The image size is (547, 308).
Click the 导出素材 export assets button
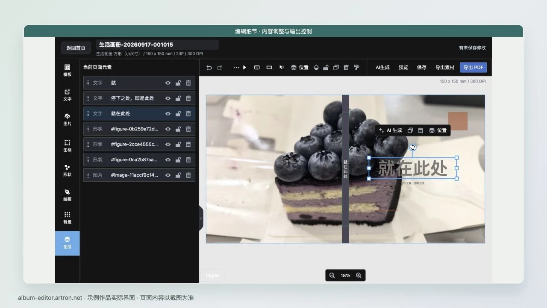445,68
